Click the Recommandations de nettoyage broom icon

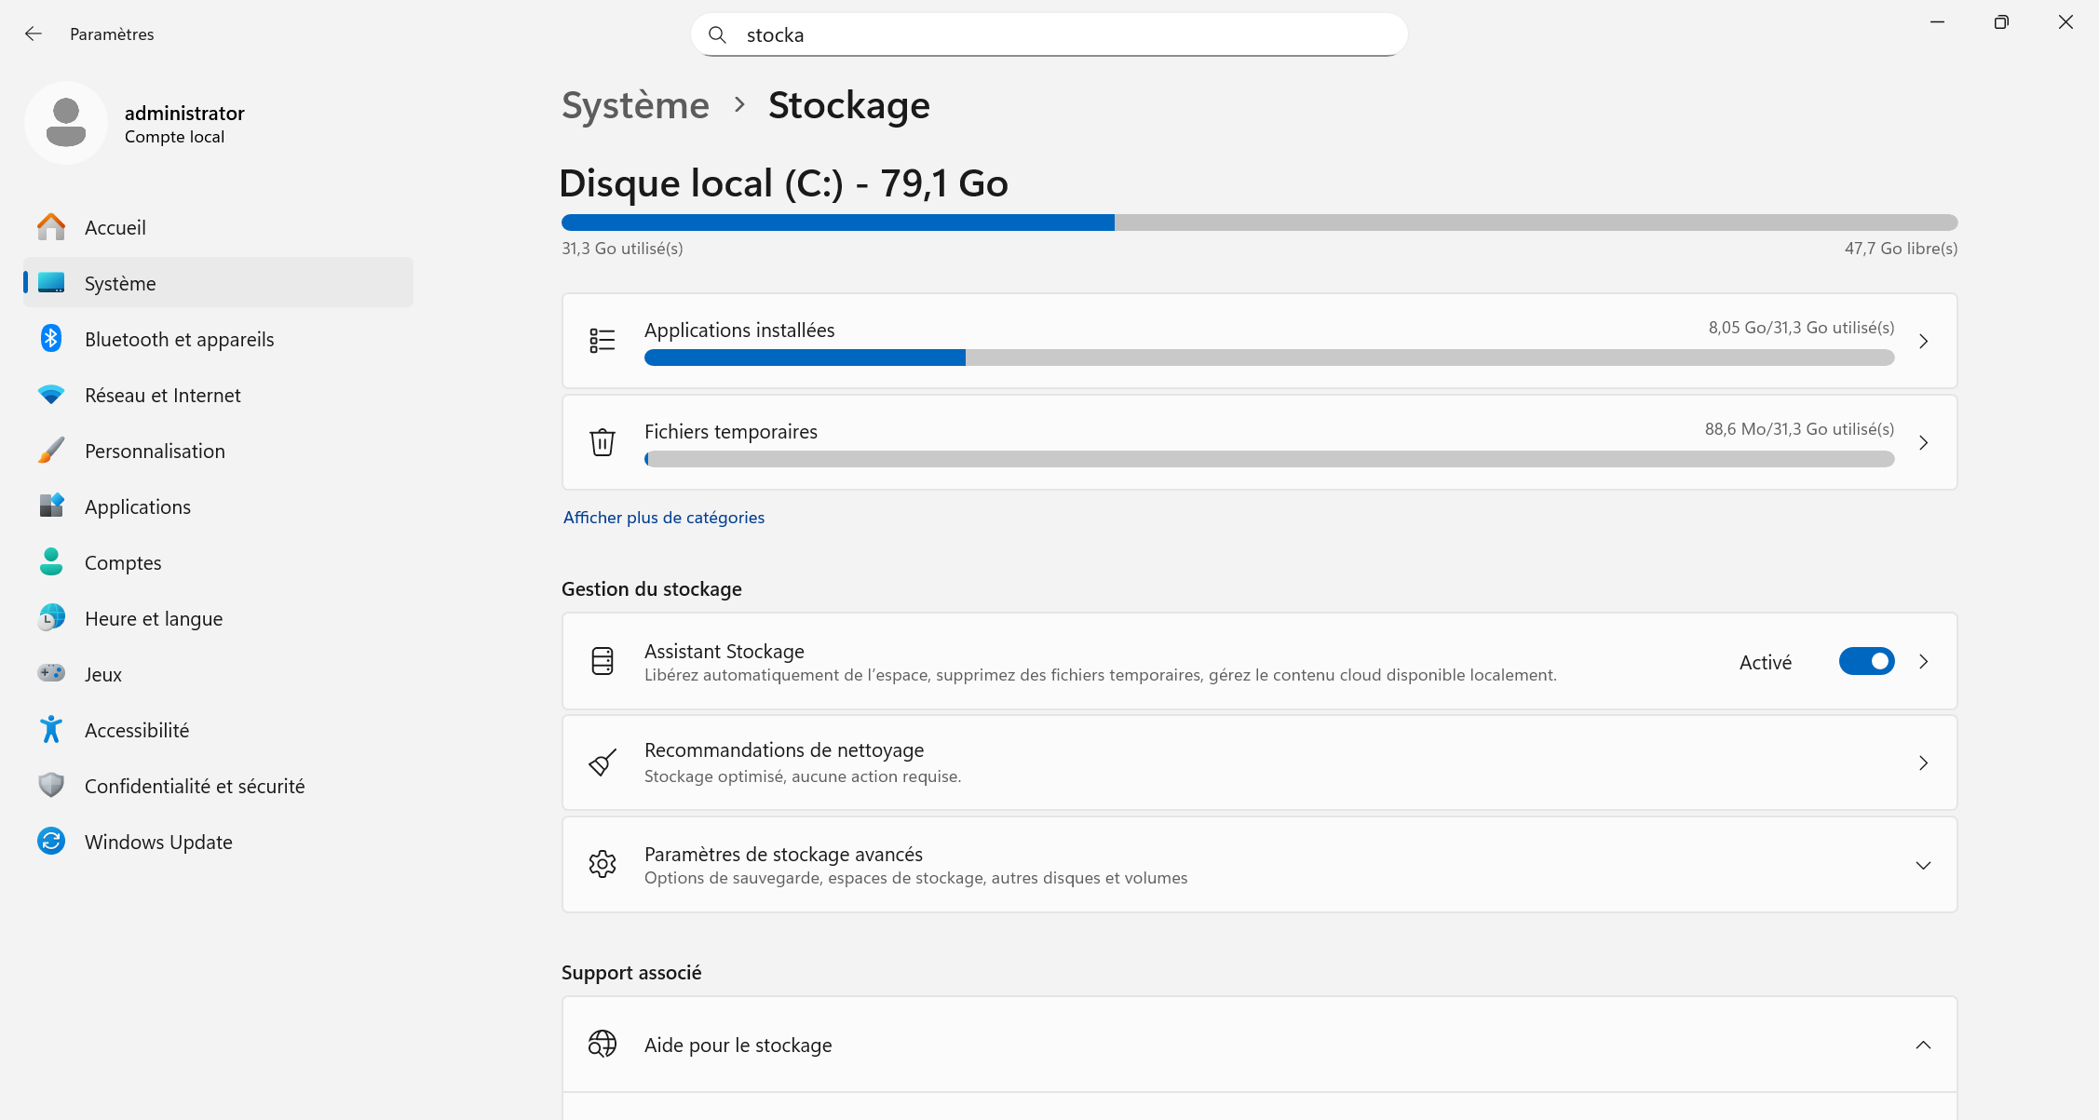click(603, 762)
